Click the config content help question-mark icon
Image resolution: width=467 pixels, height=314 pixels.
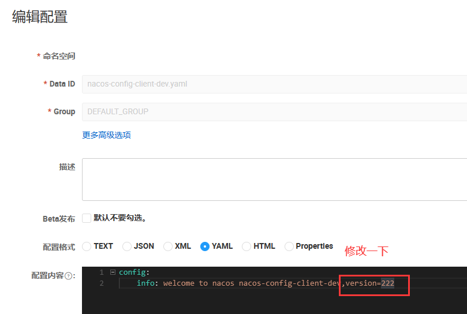[68, 276]
